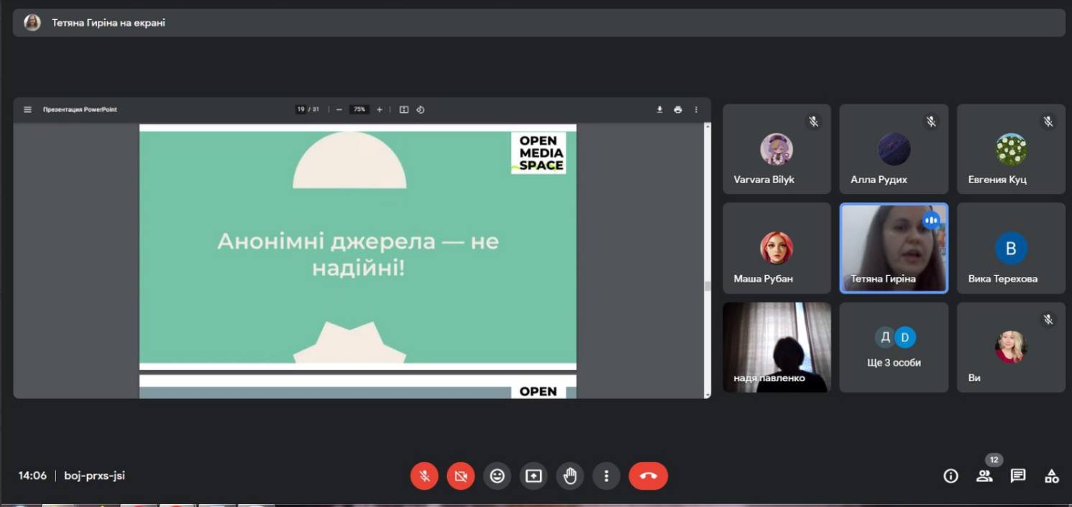This screenshot has width=1072, height=507.
Task: Click the page number field showing 19
Action: tap(301, 109)
